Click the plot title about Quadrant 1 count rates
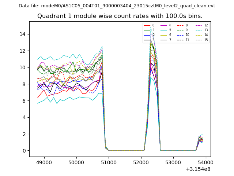This screenshot has width=234, height=176. (x=120, y=16)
